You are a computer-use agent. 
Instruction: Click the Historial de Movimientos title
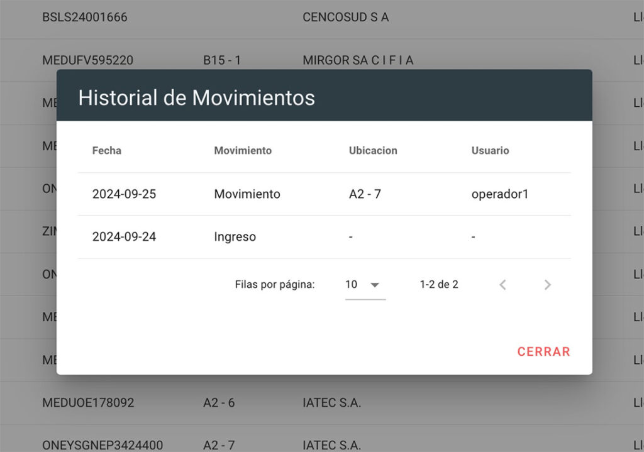click(196, 98)
